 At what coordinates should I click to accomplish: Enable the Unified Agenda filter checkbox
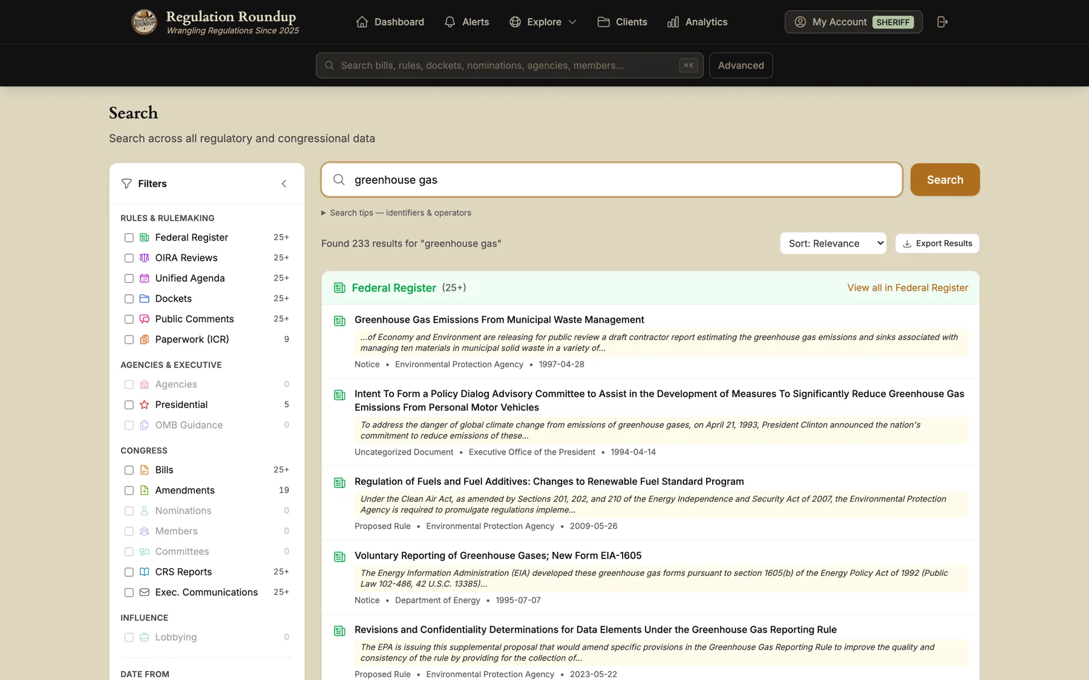(x=129, y=279)
